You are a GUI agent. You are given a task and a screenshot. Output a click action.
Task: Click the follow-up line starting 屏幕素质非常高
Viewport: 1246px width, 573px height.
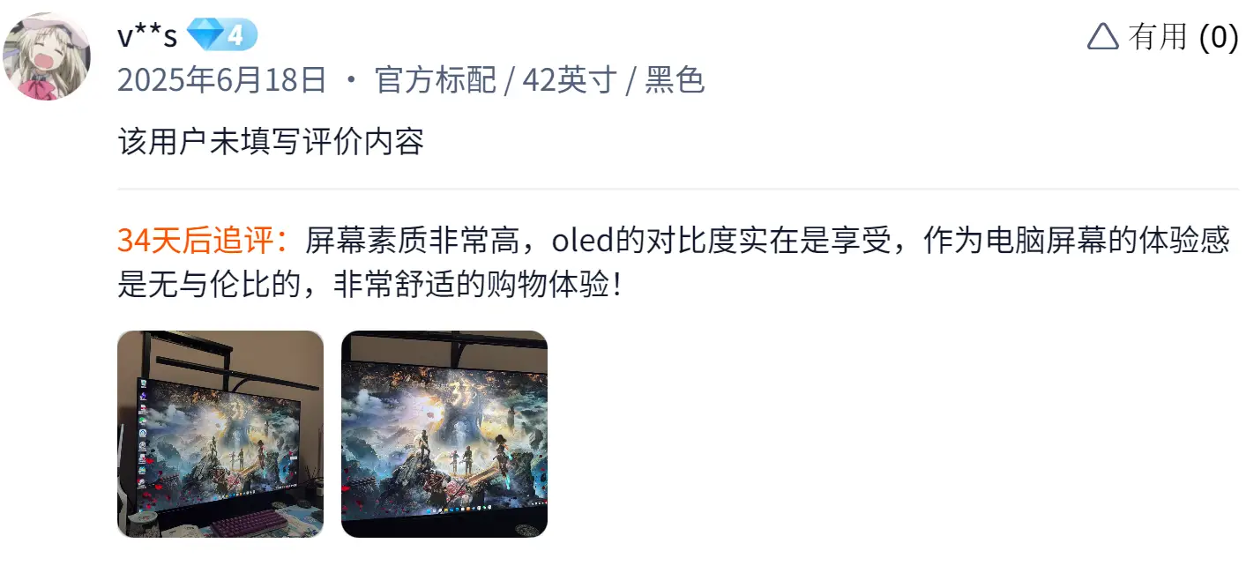673,240
